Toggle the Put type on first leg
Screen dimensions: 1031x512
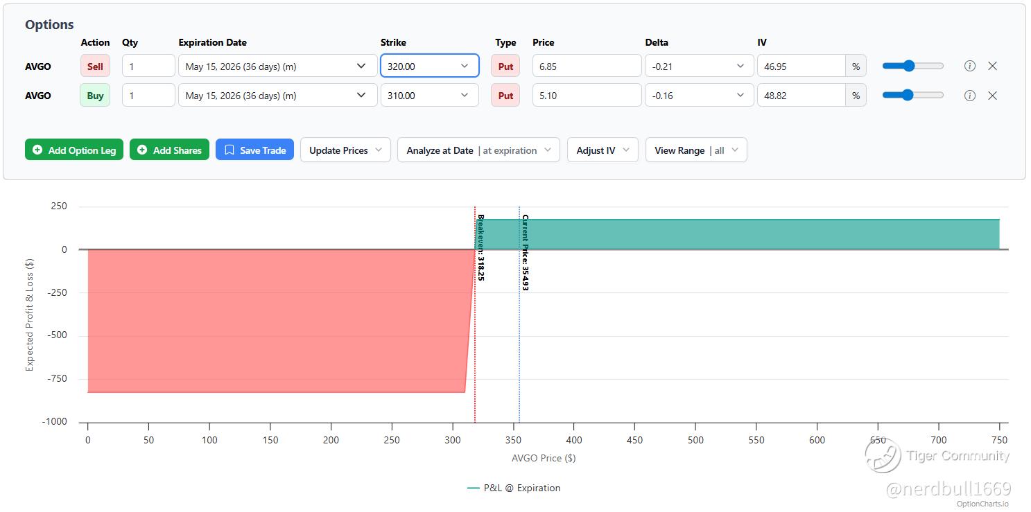pos(505,67)
